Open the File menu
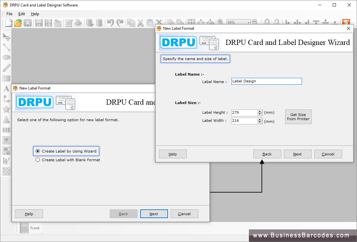This screenshot has height=242, width=357. 9,14
